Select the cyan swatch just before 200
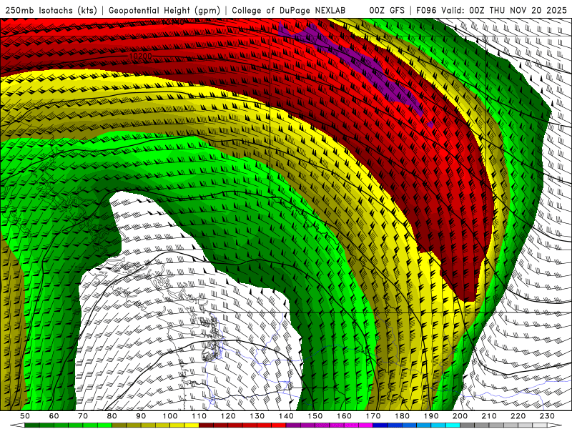The height and width of the screenshot is (429, 572). (453, 425)
